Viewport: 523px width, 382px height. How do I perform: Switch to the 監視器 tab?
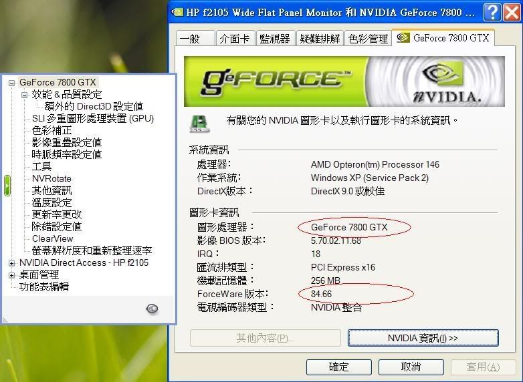pos(275,39)
